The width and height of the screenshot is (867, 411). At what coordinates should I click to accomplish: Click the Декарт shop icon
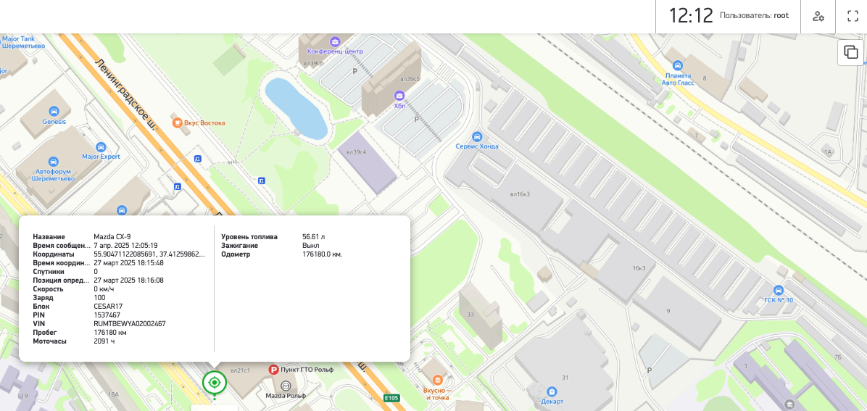(552, 391)
